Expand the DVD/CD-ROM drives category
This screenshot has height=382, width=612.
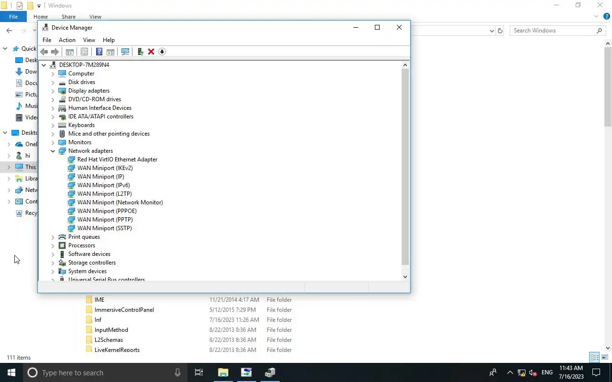(53, 99)
